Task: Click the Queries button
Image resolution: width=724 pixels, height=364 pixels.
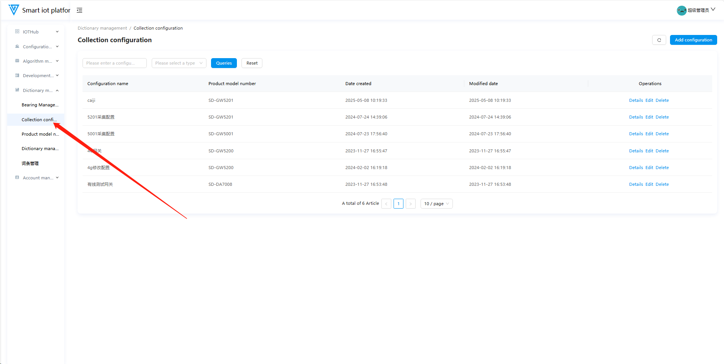Action: tap(224, 63)
